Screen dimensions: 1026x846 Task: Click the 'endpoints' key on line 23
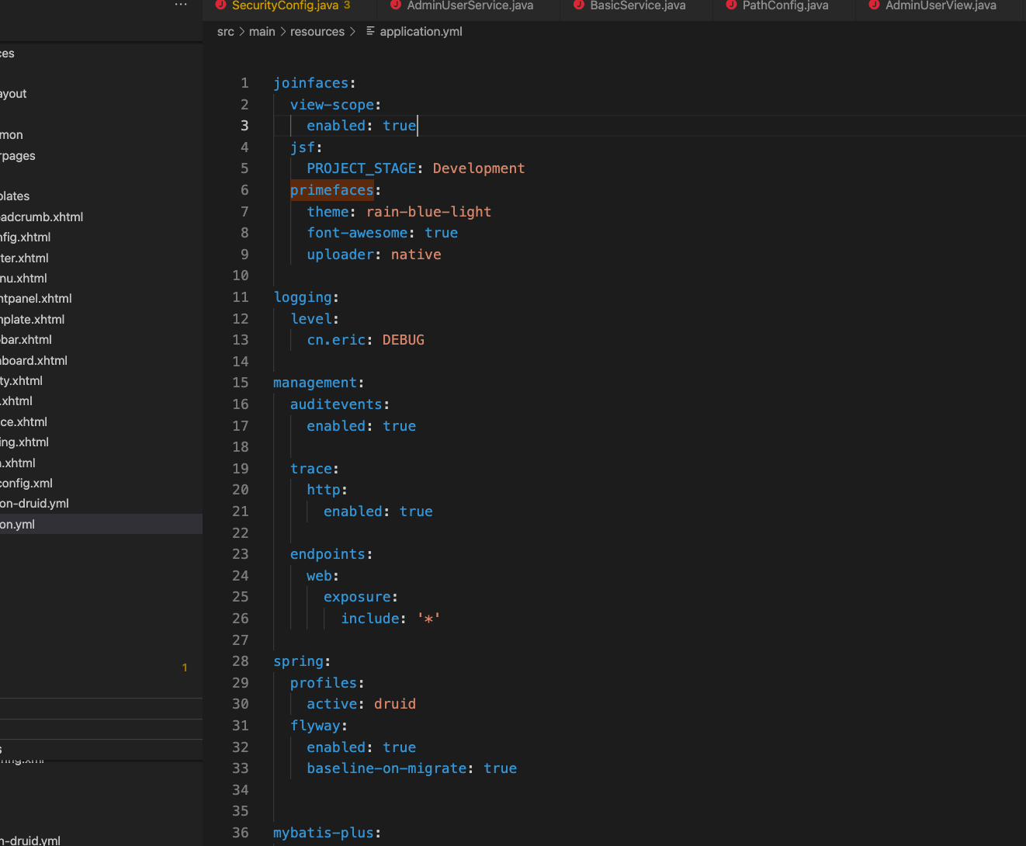(x=328, y=554)
